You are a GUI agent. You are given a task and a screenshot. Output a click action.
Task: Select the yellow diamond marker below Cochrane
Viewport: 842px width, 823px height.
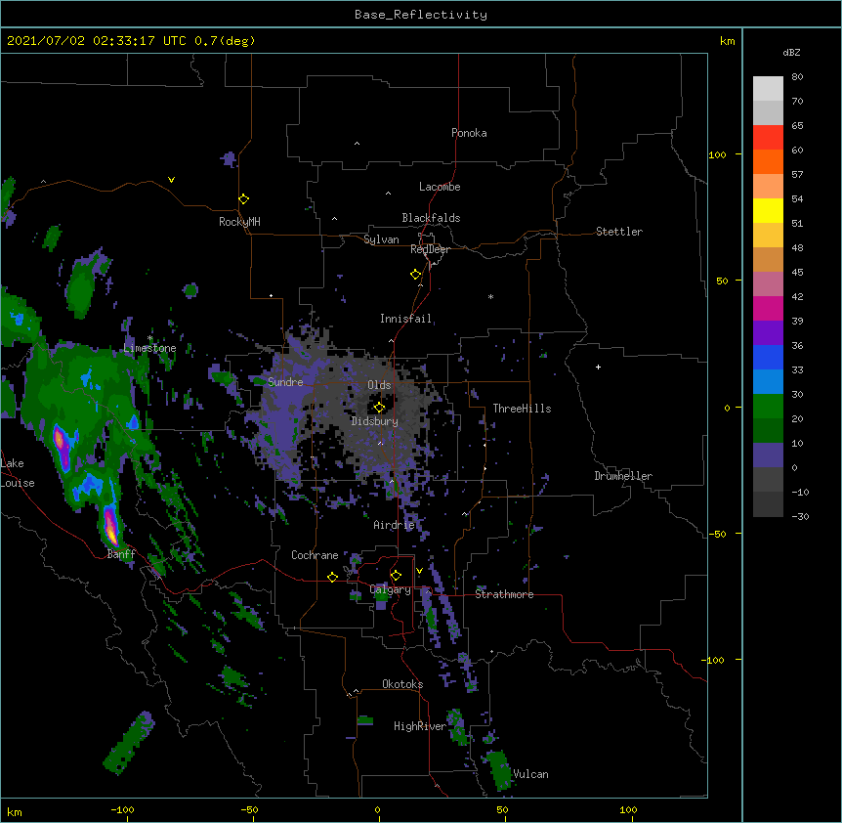tap(332, 577)
